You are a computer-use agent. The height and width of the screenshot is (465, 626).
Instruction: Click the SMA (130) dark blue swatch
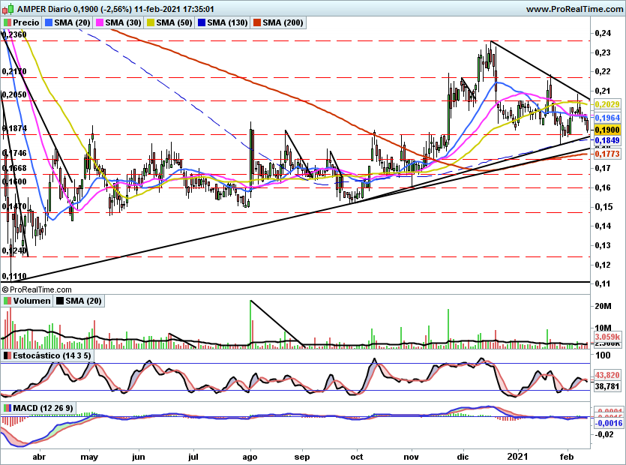(201, 22)
